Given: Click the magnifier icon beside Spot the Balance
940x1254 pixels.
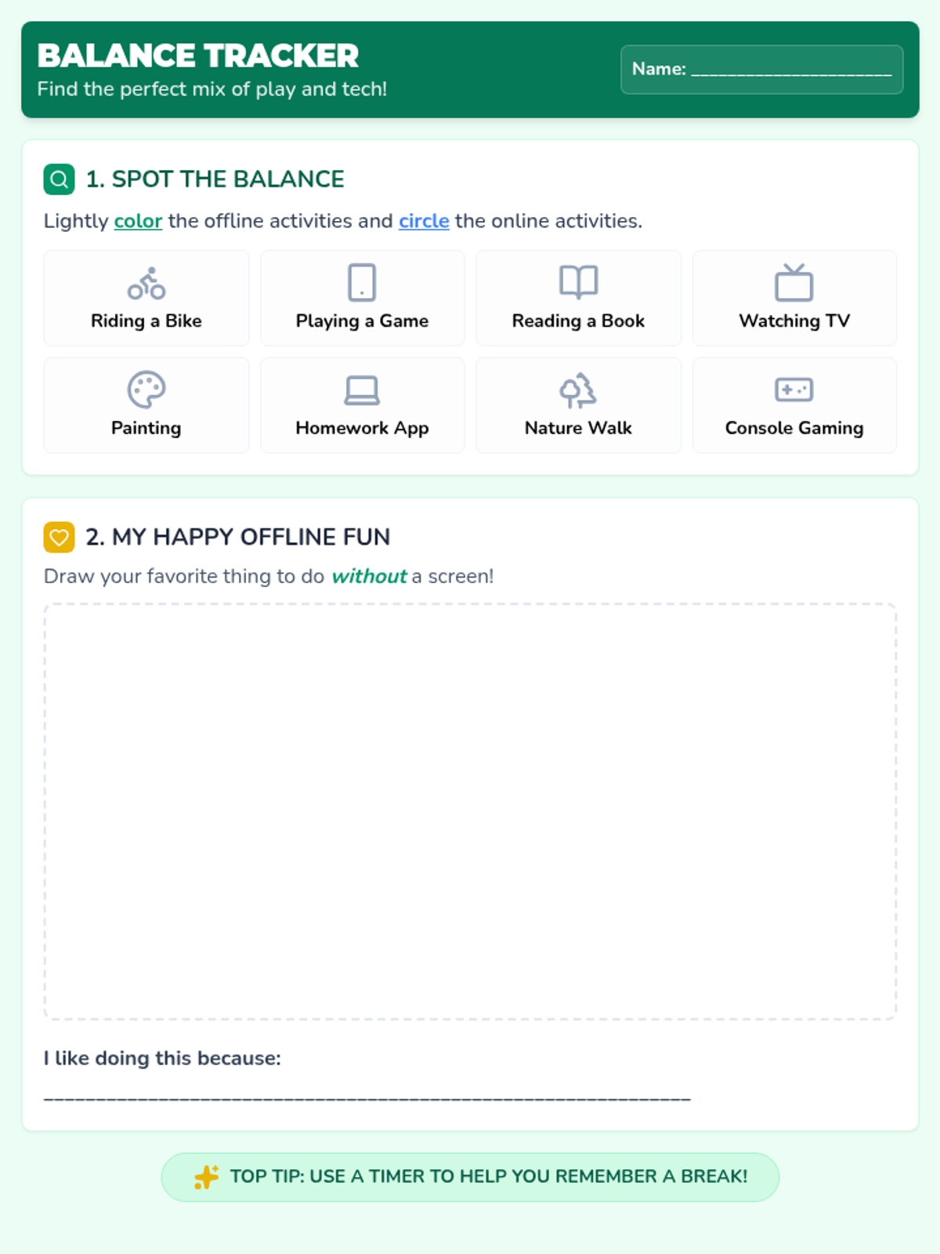Looking at the screenshot, I should click(59, 179).
